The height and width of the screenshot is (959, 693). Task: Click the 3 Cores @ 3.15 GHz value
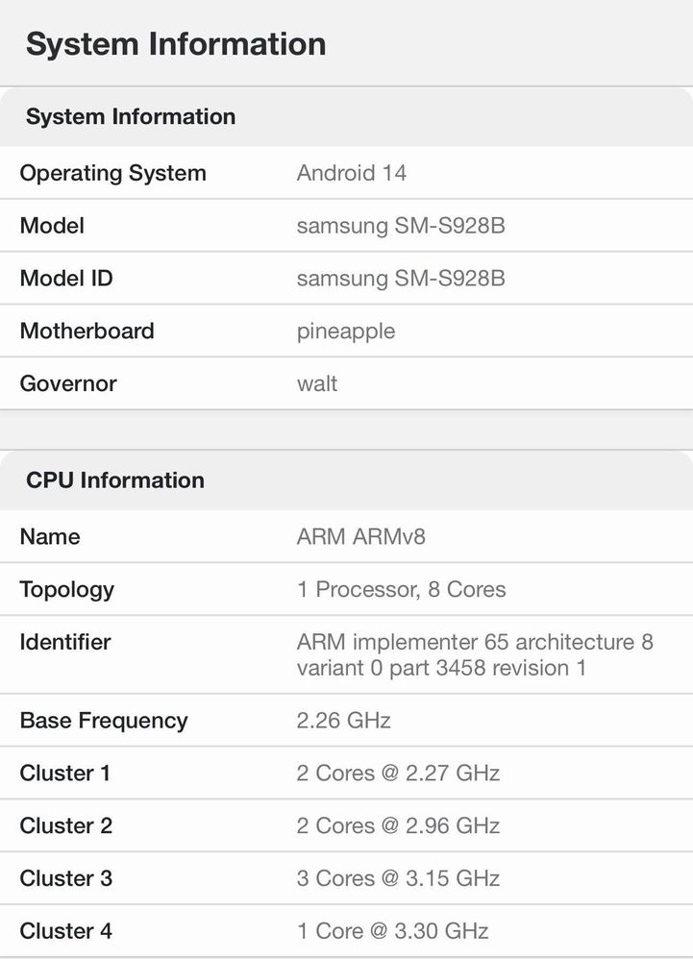pos(398,877)
